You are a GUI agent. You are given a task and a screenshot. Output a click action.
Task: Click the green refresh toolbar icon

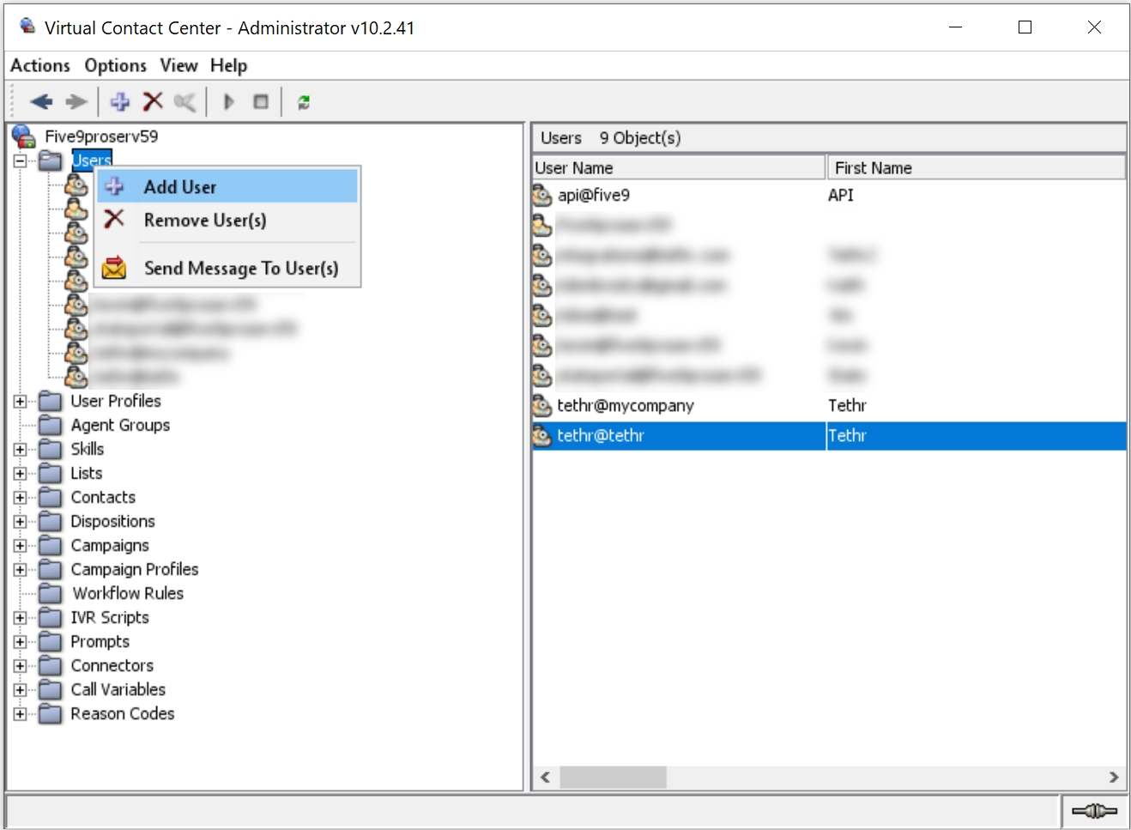(x=303, y=103)
